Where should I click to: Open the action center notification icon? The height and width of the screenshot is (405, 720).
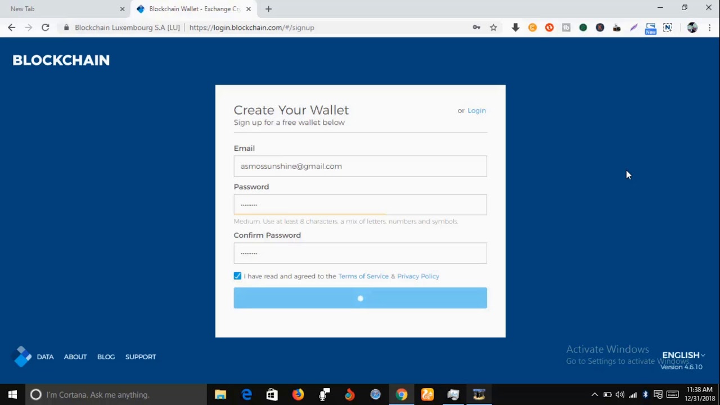(658, 395)
